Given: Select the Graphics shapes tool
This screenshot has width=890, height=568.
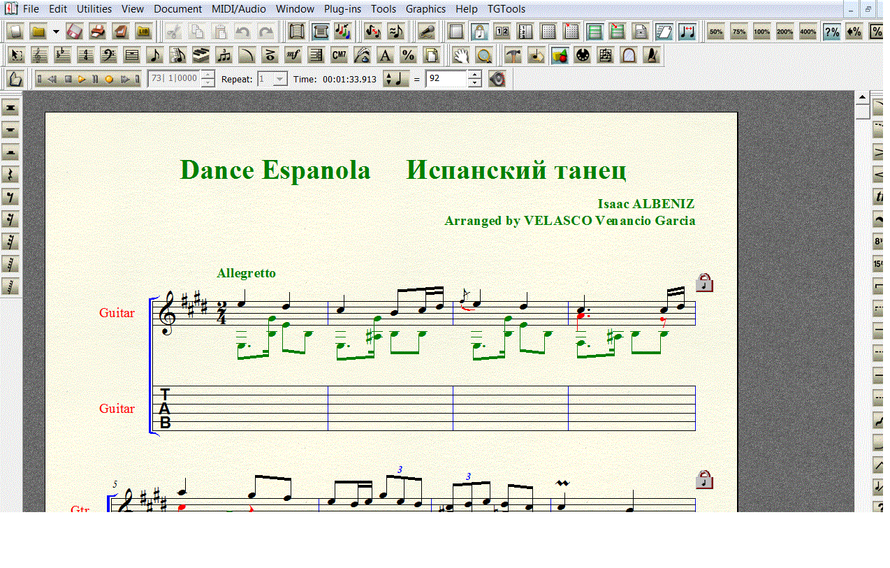Looking at the screenshot, I should pyautogui.click(x=560, y=56).
